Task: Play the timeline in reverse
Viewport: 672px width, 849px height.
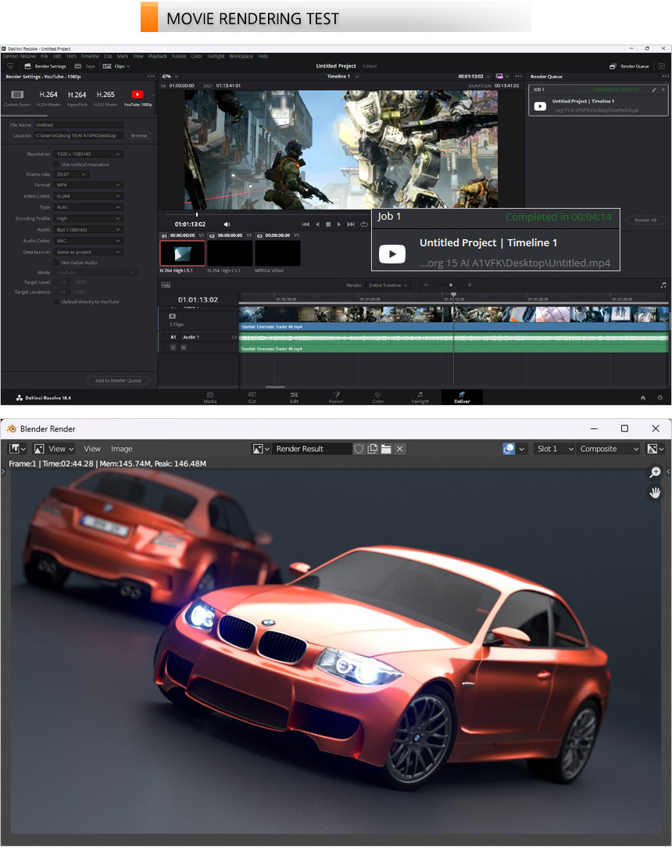Action: coord(317,224)
